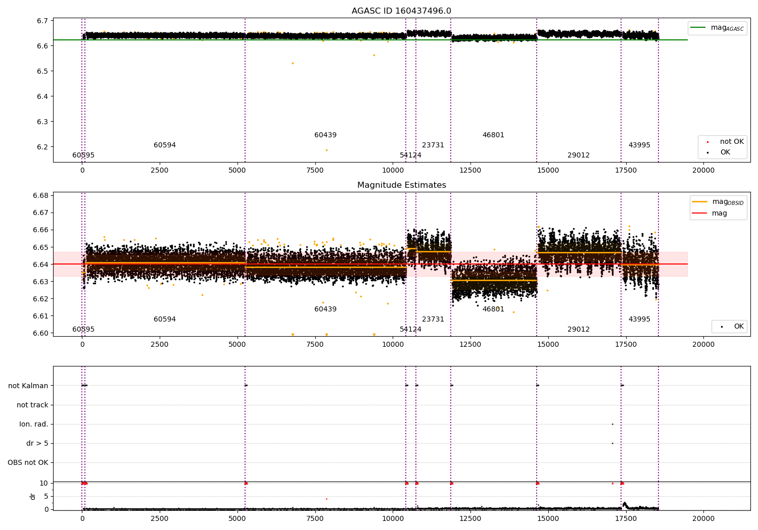Click the 20000 x-axis tick of the top plot

click(703, 171)
